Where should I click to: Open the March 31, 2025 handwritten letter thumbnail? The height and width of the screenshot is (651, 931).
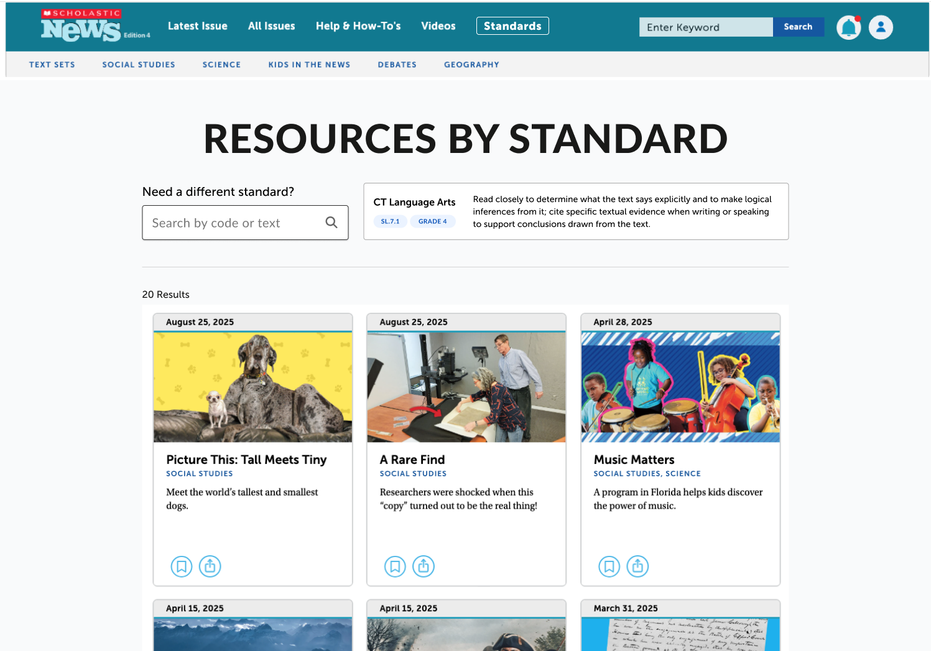680,634
